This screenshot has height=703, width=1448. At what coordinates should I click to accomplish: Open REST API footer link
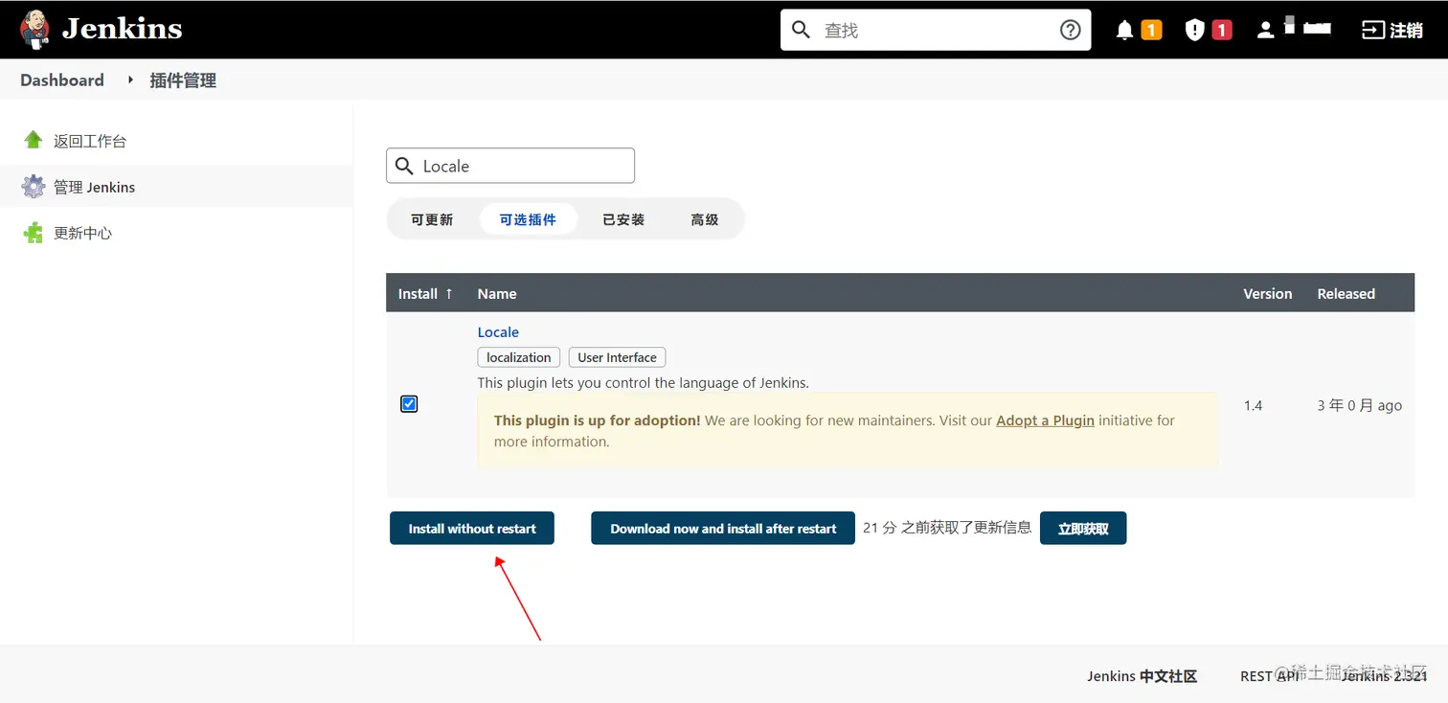(x=1270, y=676)
